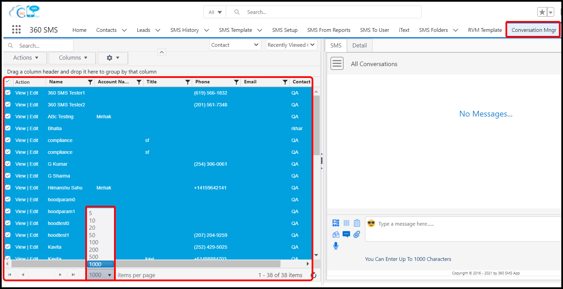Open the items per page dropdown

point(100,275)
